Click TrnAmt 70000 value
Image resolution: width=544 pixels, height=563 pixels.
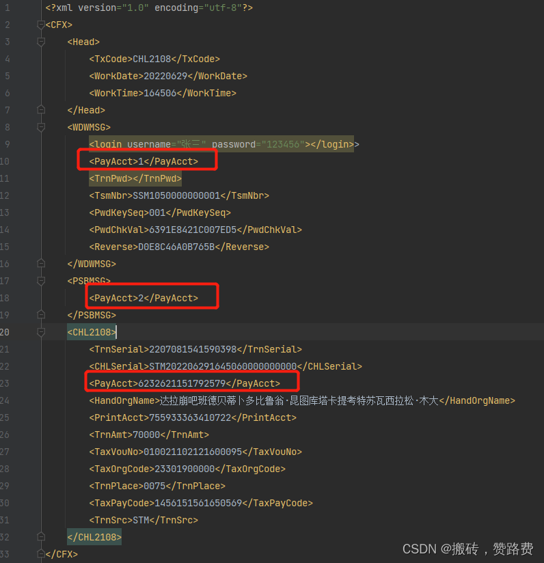(x=146, y=435)
